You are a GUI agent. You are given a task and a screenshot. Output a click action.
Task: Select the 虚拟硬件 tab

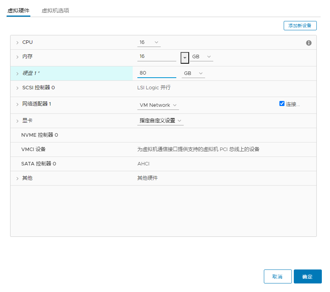pyautogui.click(x=18, y=11)
